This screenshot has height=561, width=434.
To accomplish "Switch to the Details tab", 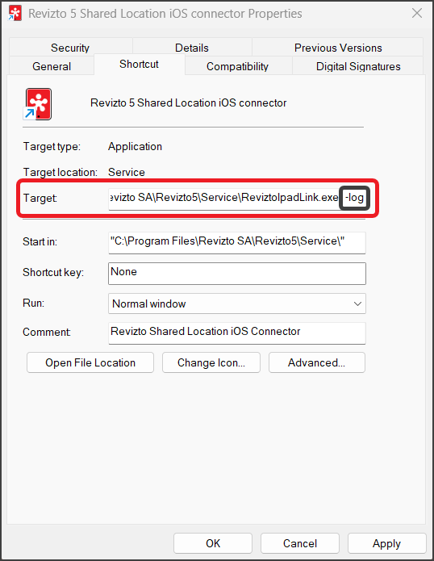I will click(192, 48).
